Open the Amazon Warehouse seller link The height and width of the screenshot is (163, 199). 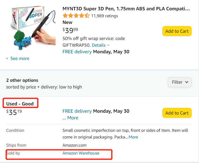click(81, 153)
